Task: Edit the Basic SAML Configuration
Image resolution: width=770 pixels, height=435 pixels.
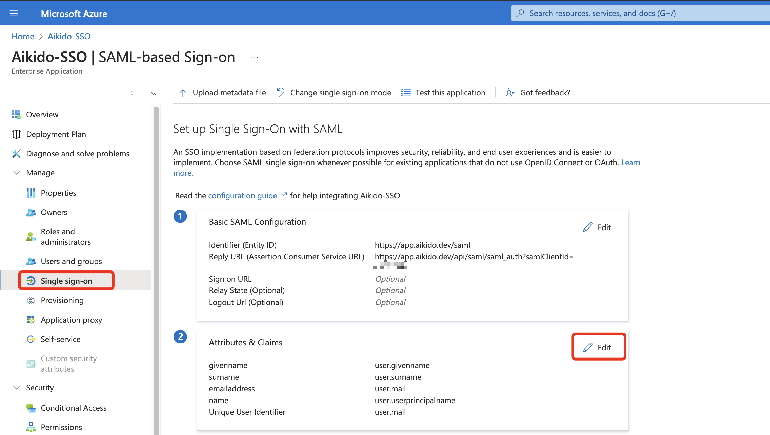Action: pos(597,227)
